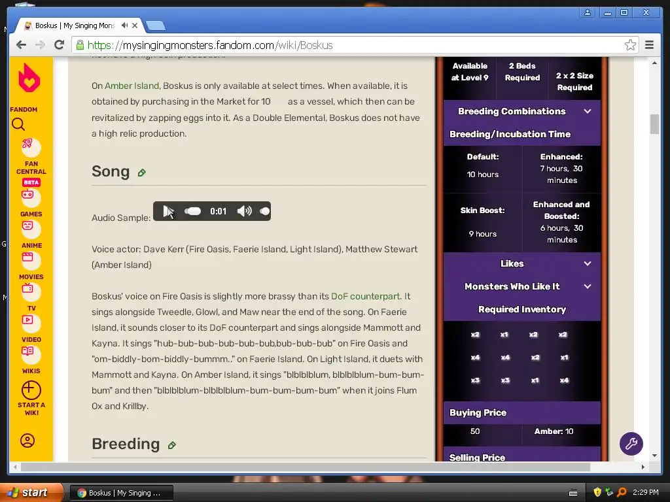Click the scroll up arrow
This screenshot has height=502, width=670.
coord(654,63)
